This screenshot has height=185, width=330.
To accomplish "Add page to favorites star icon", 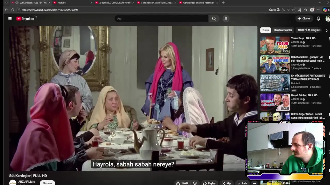I will pyautogui.click(x=293, y=10).
